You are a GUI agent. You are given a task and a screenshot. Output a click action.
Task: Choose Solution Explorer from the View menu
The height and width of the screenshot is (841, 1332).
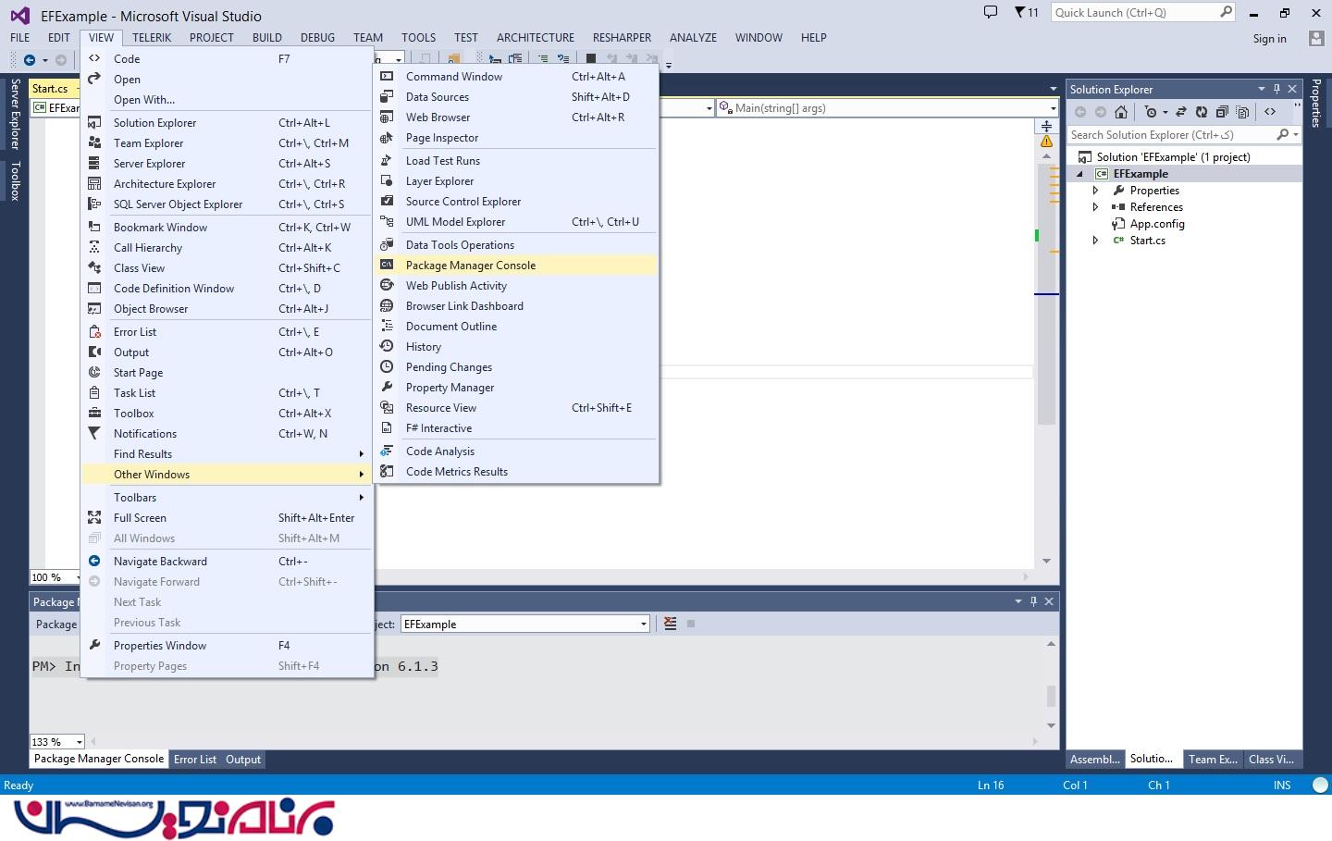point(154,123)
